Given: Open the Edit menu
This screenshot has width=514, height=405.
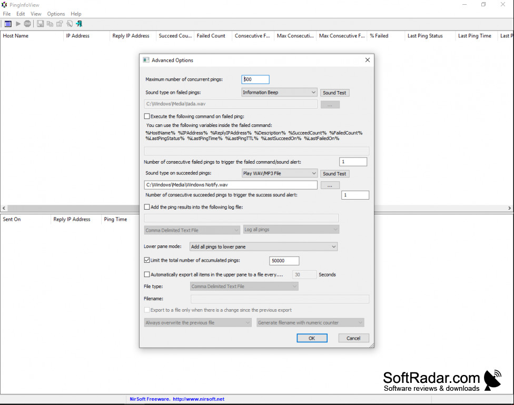Looking at the screenshot, I should [x=21, y=14].
